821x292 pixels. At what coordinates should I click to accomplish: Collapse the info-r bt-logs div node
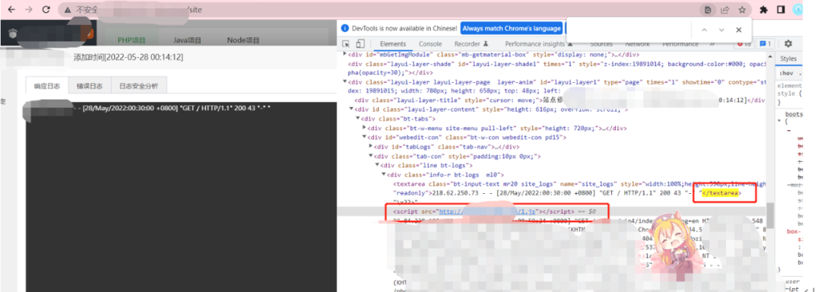[383, 174]
